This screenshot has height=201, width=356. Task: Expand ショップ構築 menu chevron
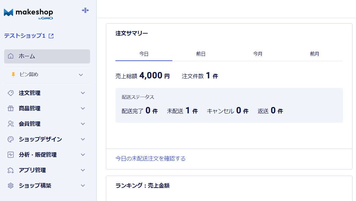83,186
